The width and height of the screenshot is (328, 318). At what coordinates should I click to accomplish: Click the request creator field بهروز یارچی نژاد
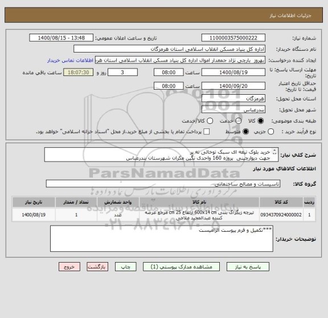click(180, 60)
